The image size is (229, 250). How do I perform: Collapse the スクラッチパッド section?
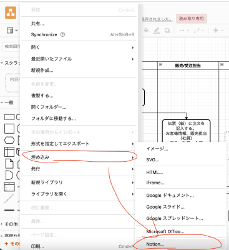tap(11, 63)
